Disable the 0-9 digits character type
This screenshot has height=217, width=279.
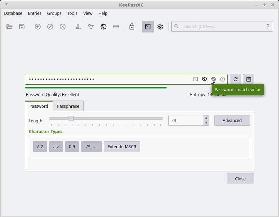pos(72,147)
